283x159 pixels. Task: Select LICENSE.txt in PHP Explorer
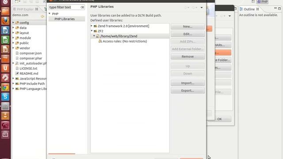(x=28, y=68)
